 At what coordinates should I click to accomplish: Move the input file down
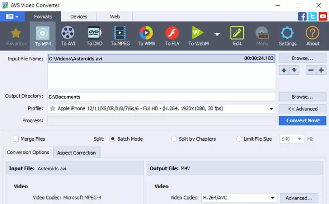[294, 70]
